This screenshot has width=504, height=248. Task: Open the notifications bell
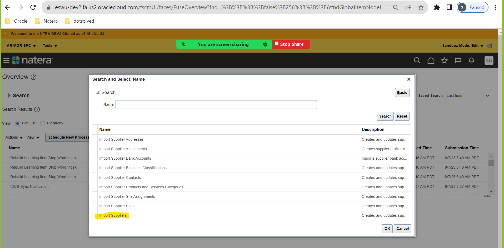[x=471, y=60]
